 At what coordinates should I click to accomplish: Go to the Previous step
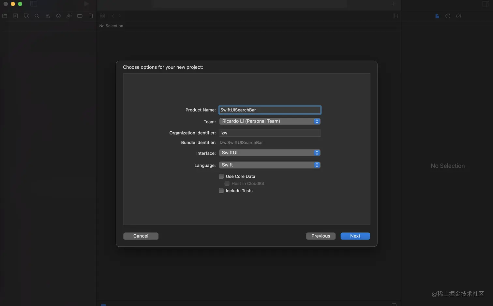321,236
